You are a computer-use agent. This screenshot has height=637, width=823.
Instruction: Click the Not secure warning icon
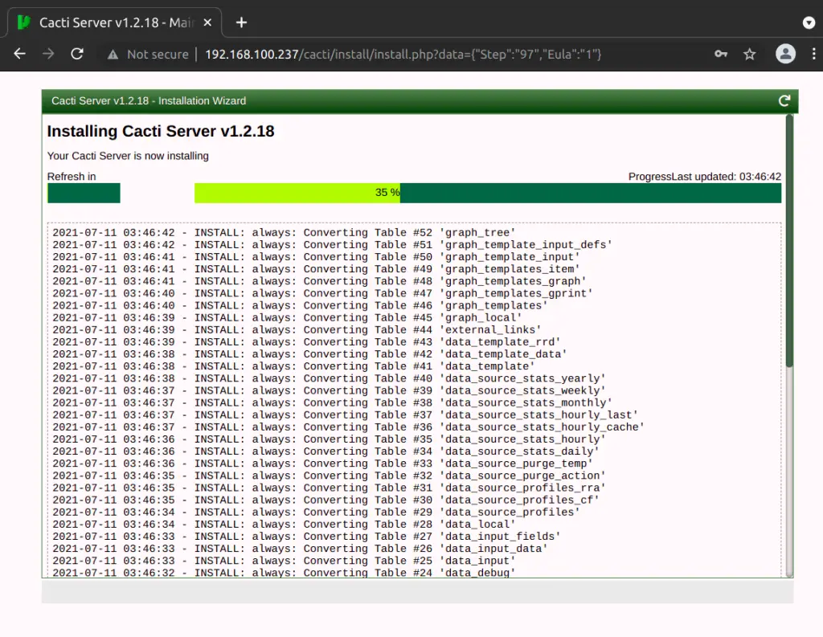coord(113,54)
